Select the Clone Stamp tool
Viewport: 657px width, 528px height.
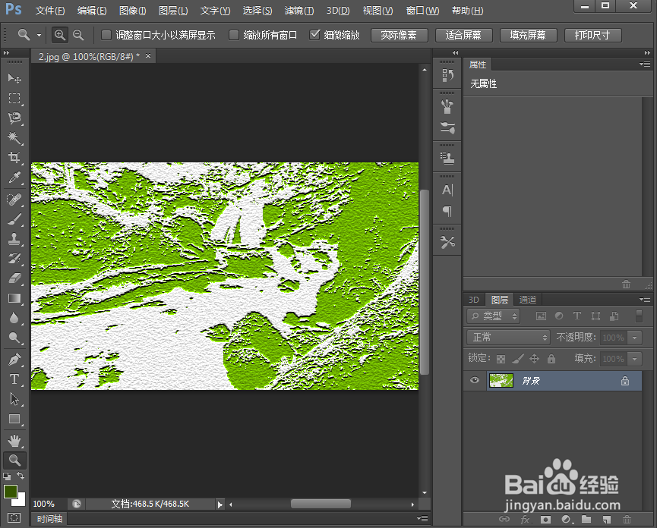14,238
